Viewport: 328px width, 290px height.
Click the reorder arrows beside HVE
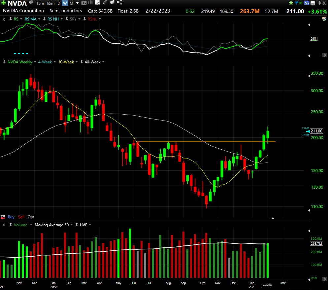click(77, 225)
